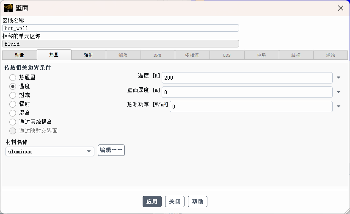Expand the 热源功率 dropdown arrow

339,106
